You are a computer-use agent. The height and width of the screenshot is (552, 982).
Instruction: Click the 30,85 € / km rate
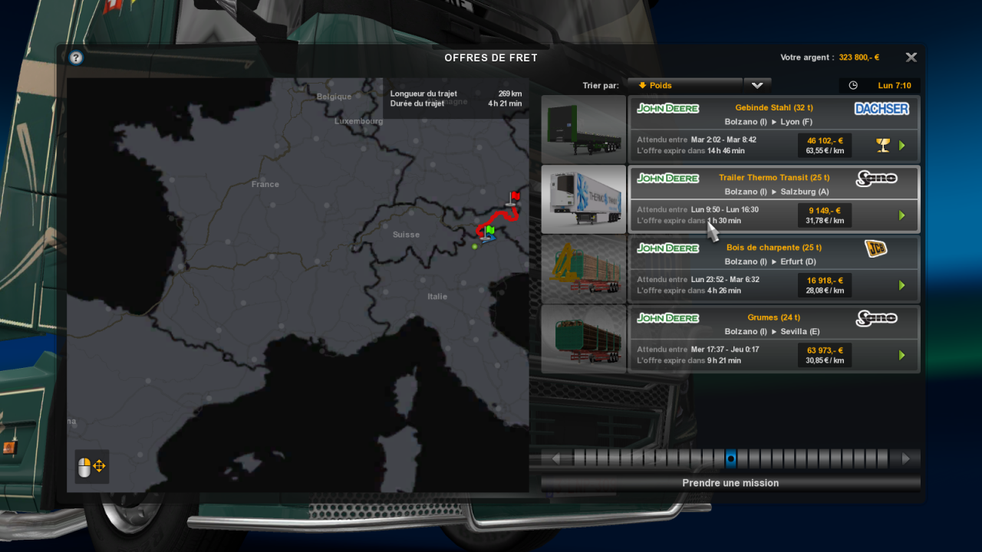pos(825,360)
